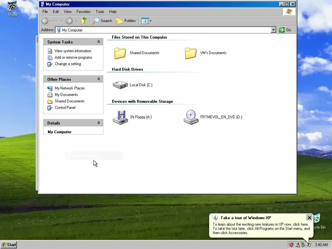The image size is (332, 249).
Task: Click the Search magnifier toolbar button
Action: coord(102,21)
